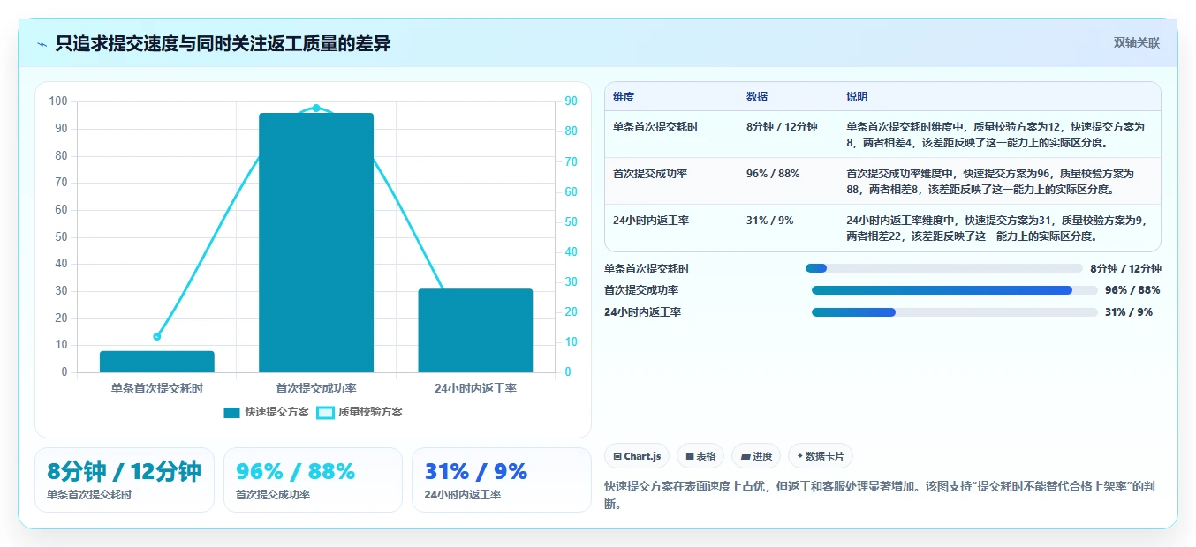This screenshot has width=1196, height=547.
Task: Click the description text for 24小时内返工率 row
Action: pos(995,229)
